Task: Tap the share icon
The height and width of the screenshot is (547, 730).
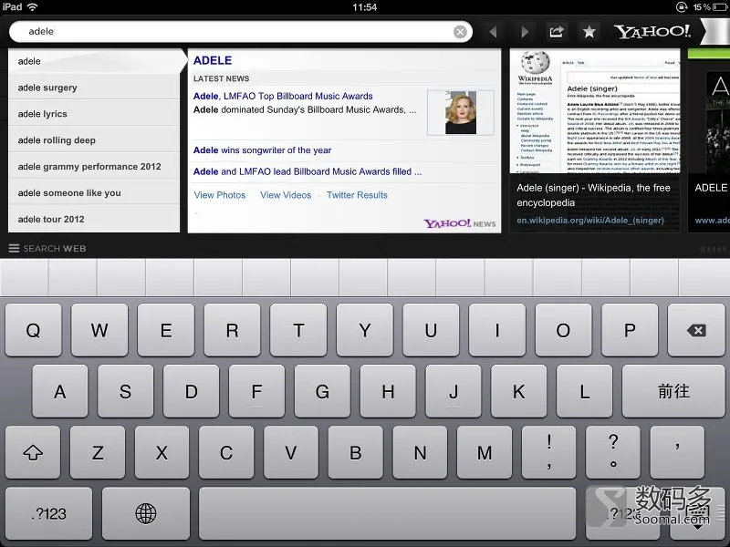Action: click(557, 32)
